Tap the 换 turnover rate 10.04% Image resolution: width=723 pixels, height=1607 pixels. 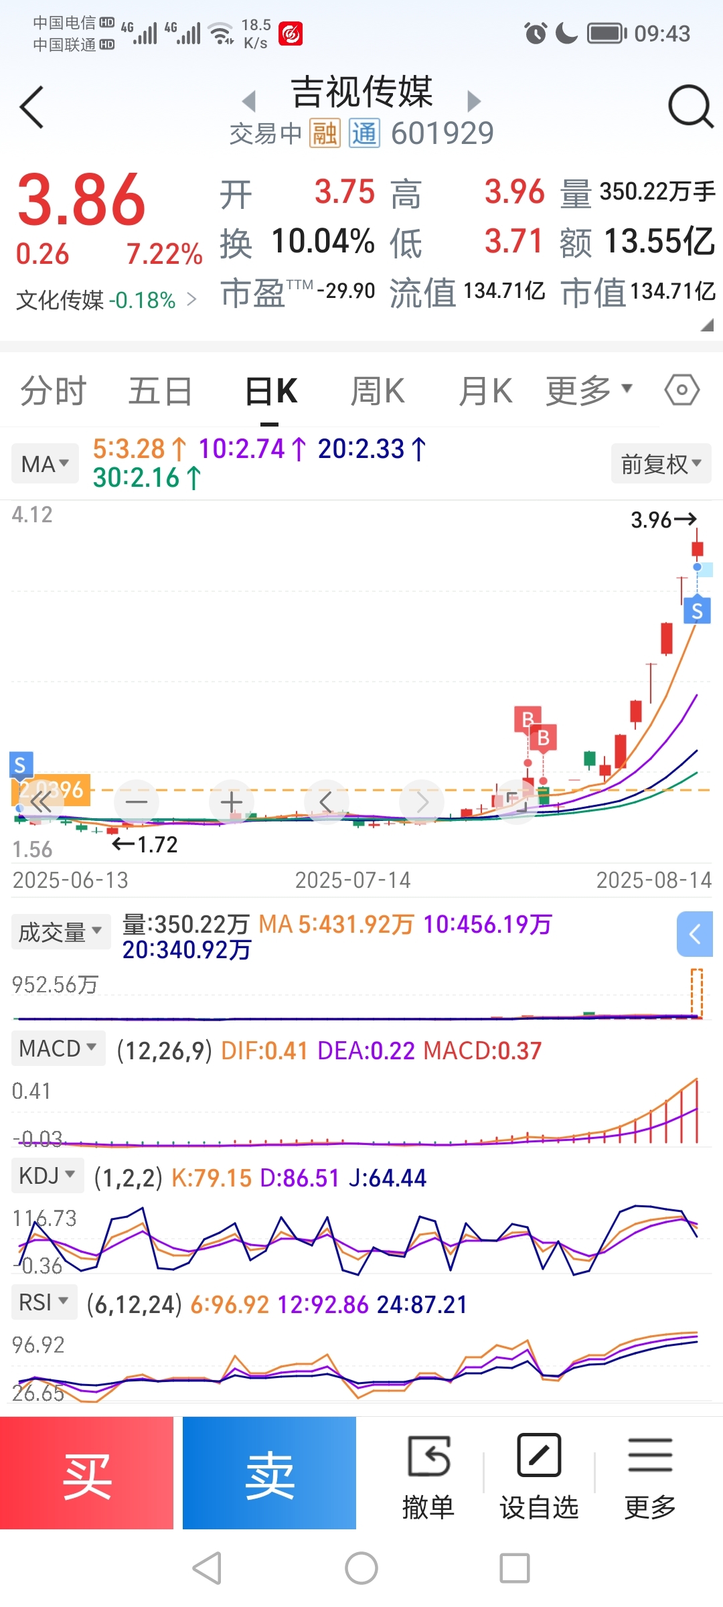point(297,242)
